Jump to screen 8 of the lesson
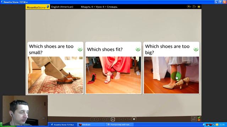Screen dimensions: 227x127 pos(121,119)
